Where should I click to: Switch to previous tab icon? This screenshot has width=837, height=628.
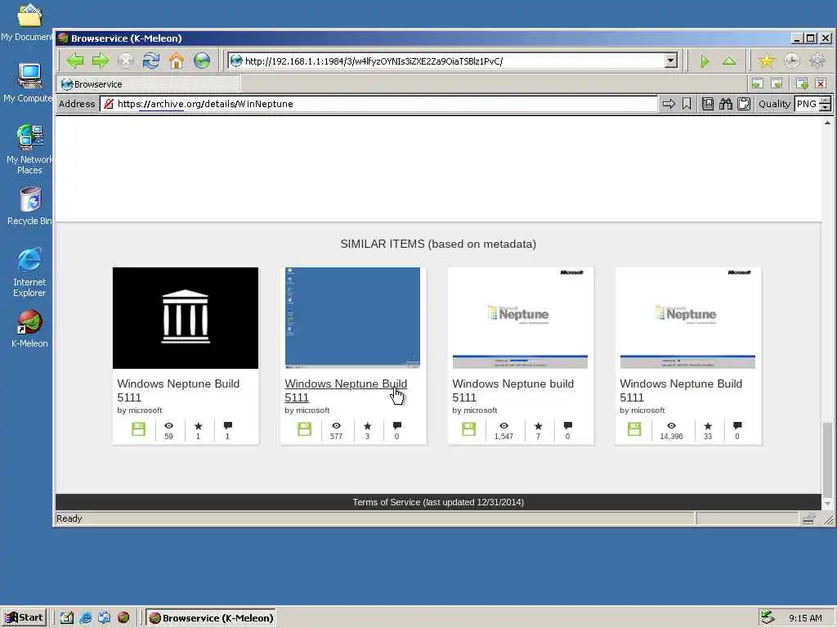pyautogui.click(x=758, y=83)
